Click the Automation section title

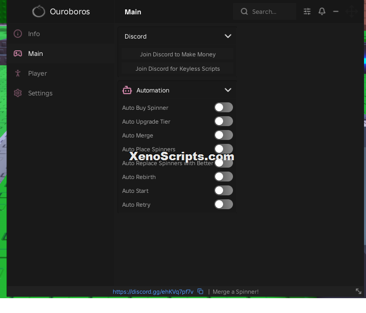pyautogui.click(x=153, y=90)
